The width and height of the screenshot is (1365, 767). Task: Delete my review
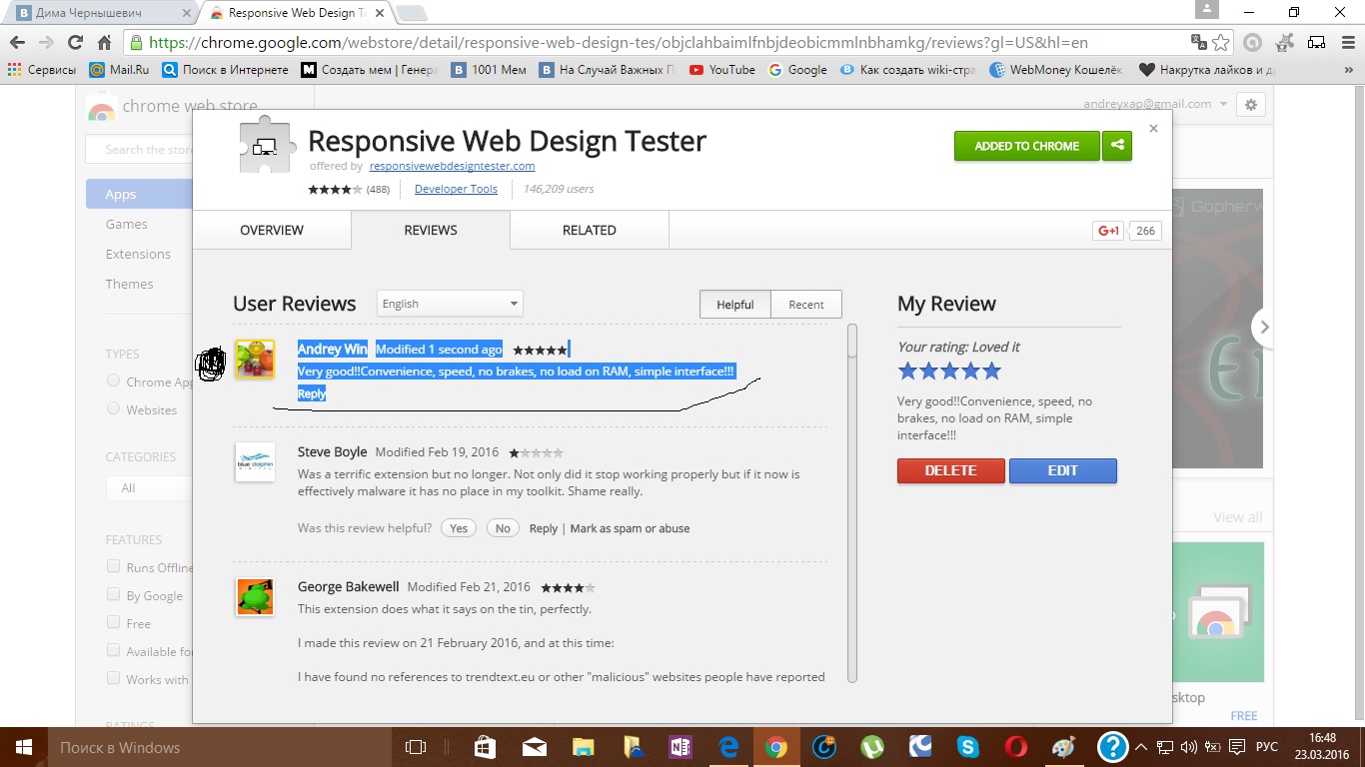point(951,470)
